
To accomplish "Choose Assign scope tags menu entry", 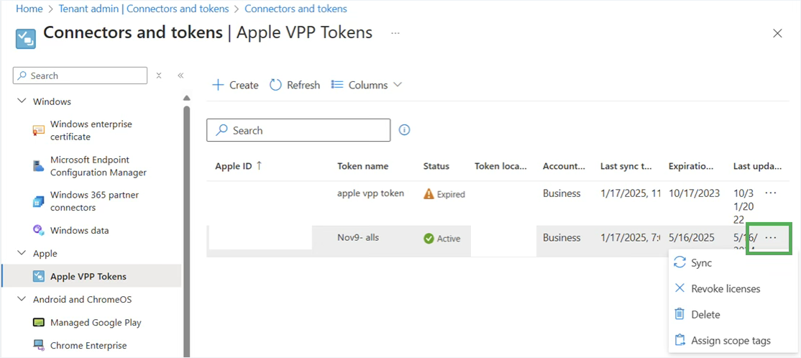I will coord(730,341).
